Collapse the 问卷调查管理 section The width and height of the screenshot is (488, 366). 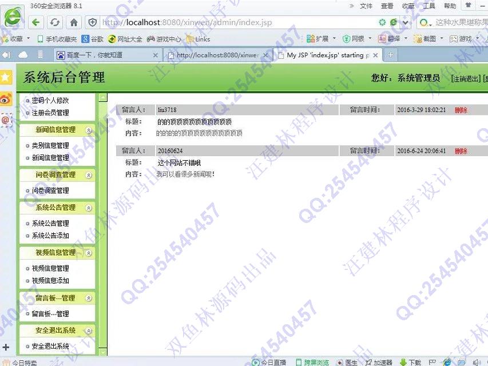click(89, 175)
